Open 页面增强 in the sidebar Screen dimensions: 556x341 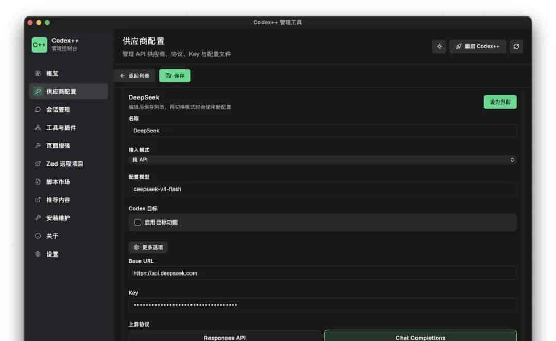68,146
